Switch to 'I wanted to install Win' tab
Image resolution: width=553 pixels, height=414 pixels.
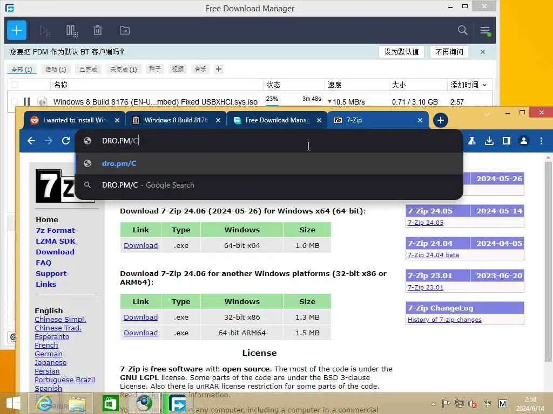point(75,120)
